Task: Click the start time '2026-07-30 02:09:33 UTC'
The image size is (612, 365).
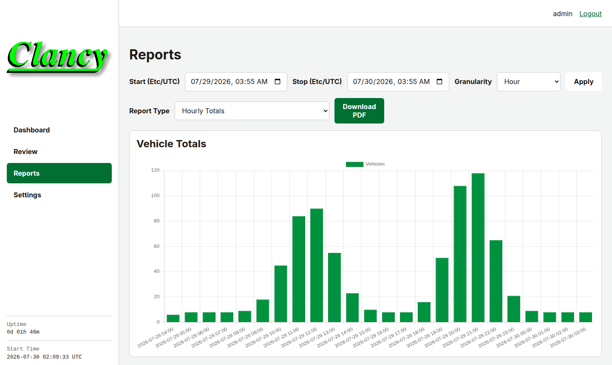Action: pyautogui.click(x=44, y=357)
